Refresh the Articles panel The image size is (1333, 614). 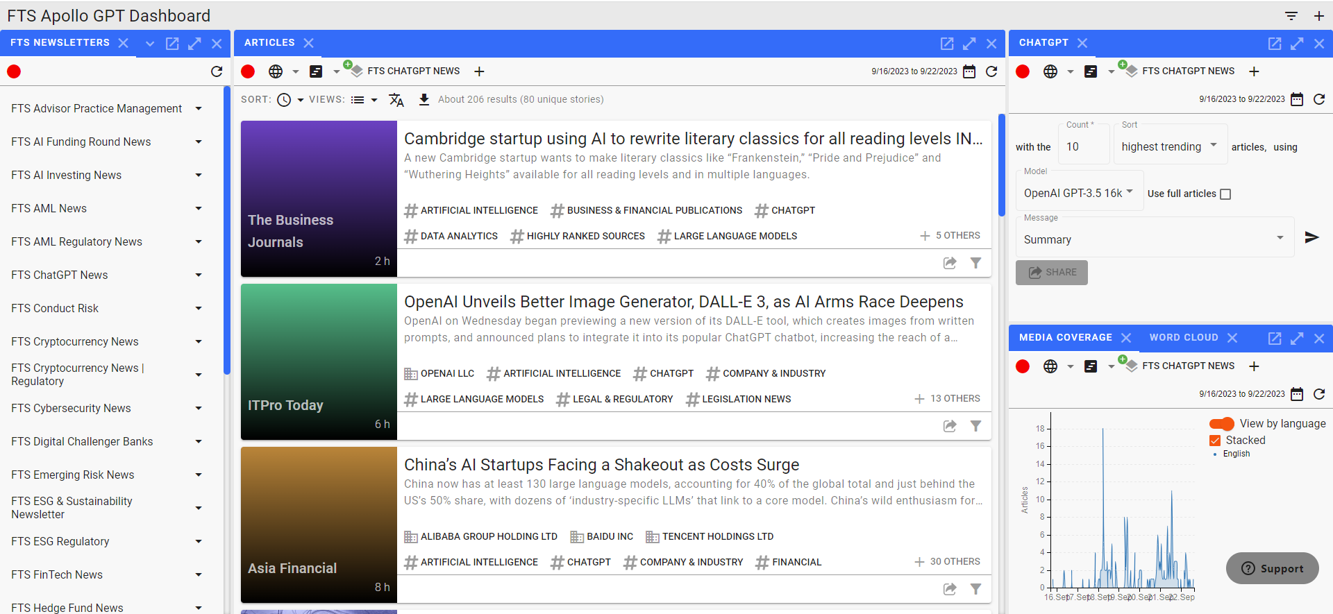[x=991, y=71]
